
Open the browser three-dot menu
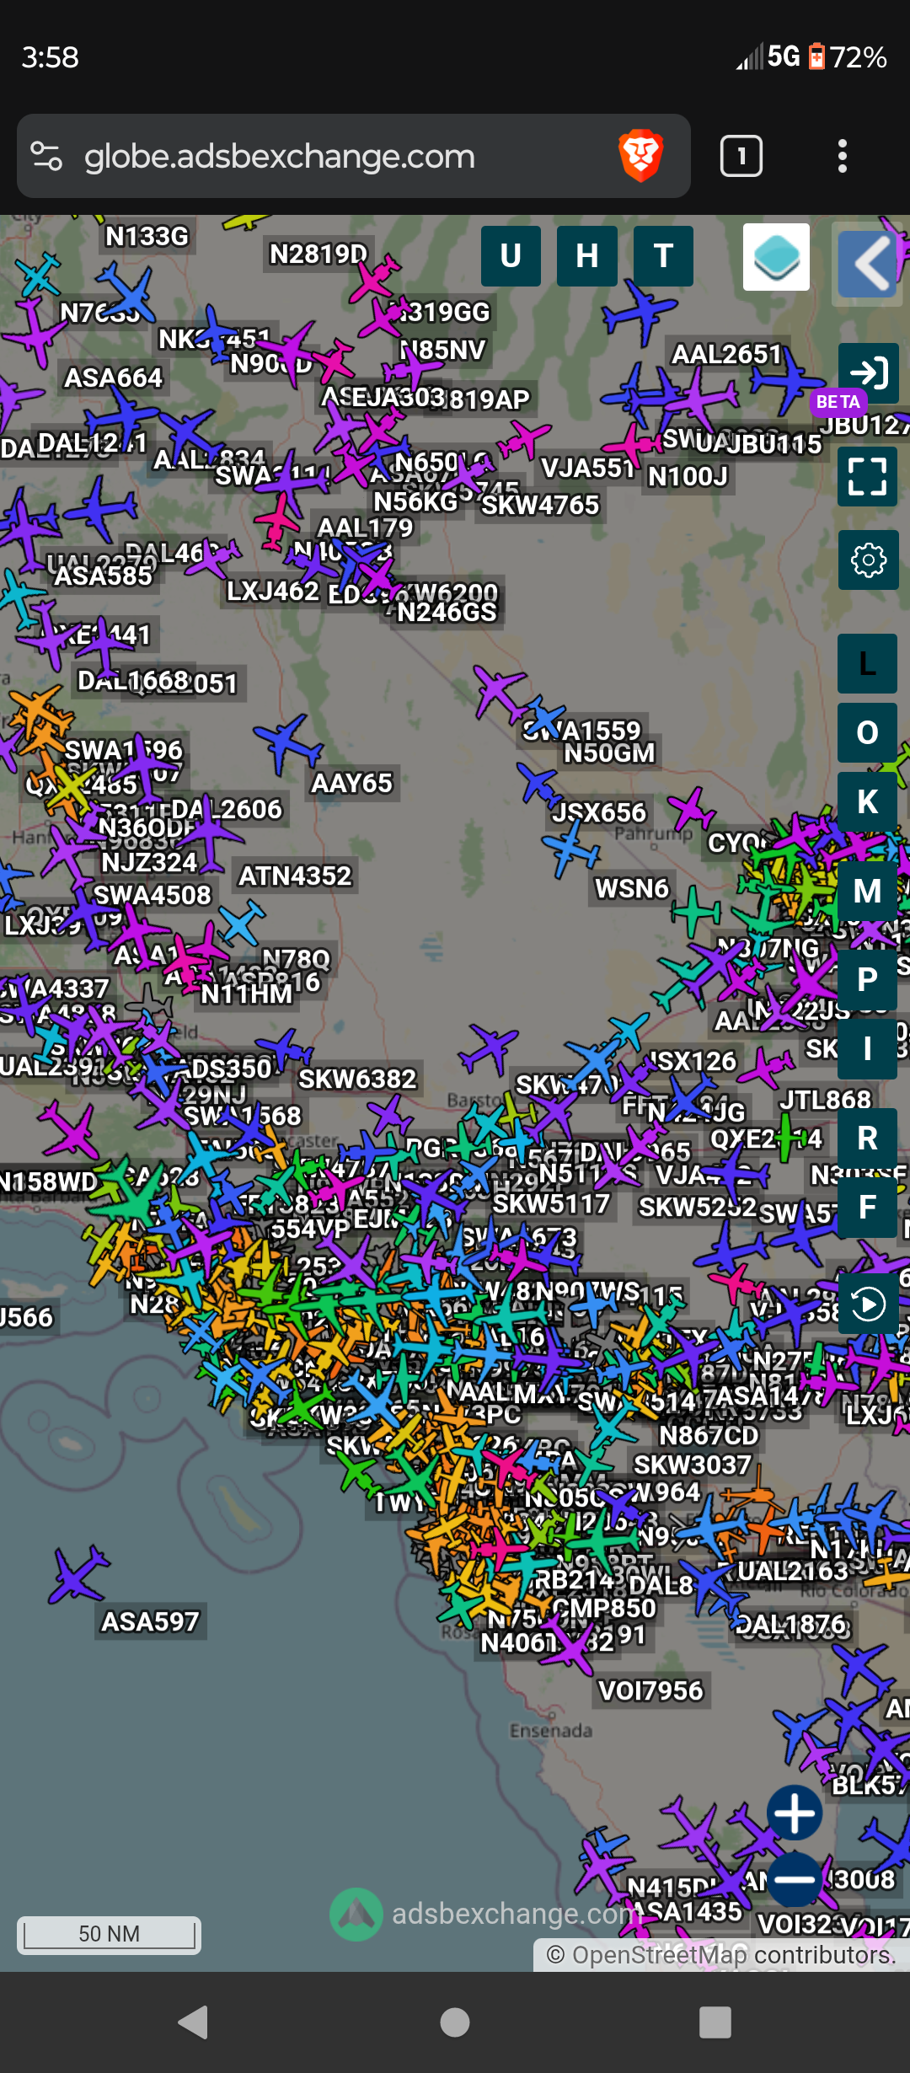coord(842,156)
